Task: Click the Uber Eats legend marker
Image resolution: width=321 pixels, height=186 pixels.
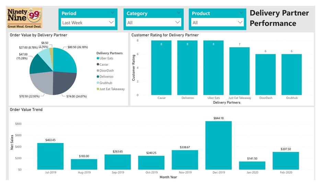Action: pyautogui.click(x=98, y=58)
